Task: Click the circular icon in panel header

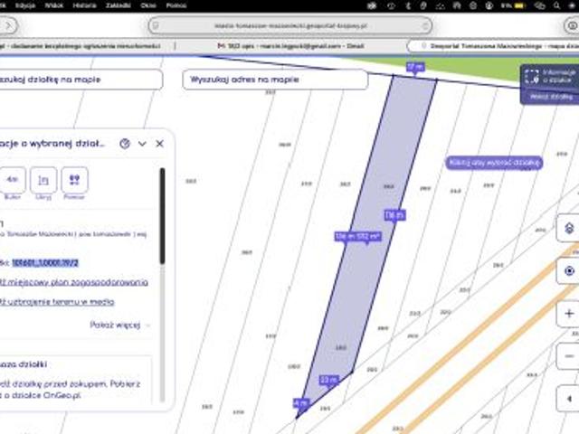Action: tap(125, 144)
